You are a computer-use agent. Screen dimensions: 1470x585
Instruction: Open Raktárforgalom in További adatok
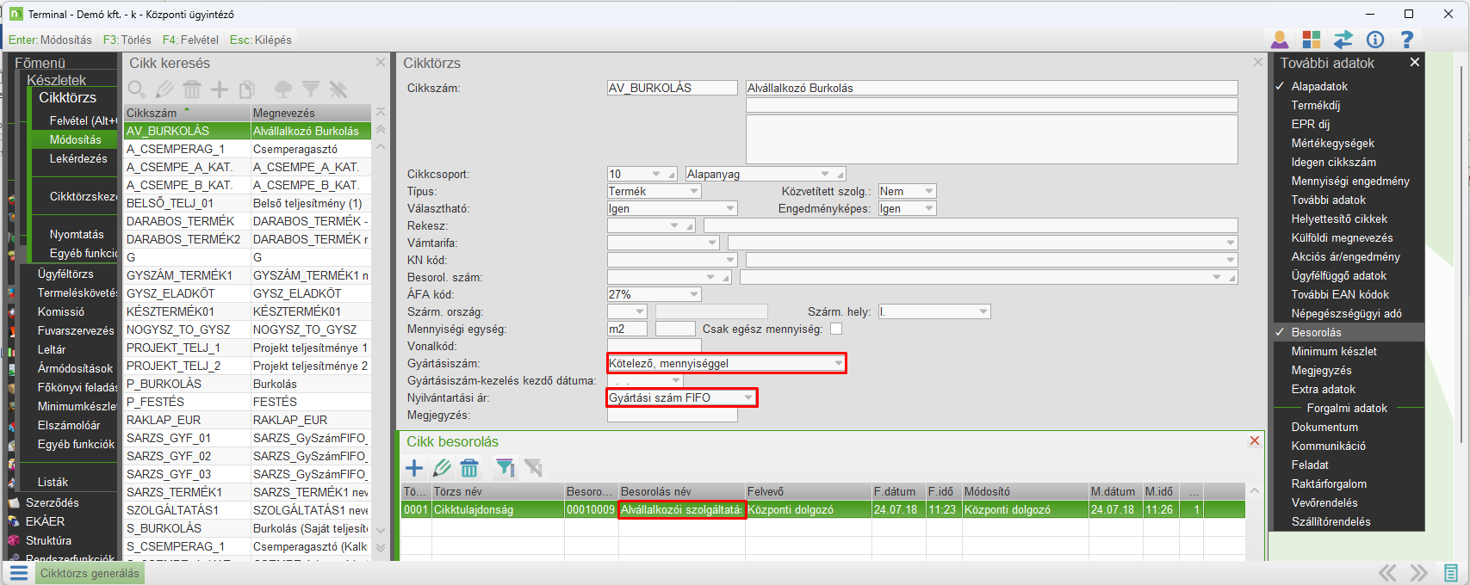pyautogui.click(x=1329, y=483)
